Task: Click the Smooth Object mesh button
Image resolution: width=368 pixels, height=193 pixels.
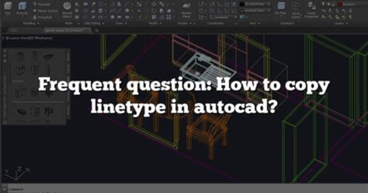Action: click(x=67, y=10)
